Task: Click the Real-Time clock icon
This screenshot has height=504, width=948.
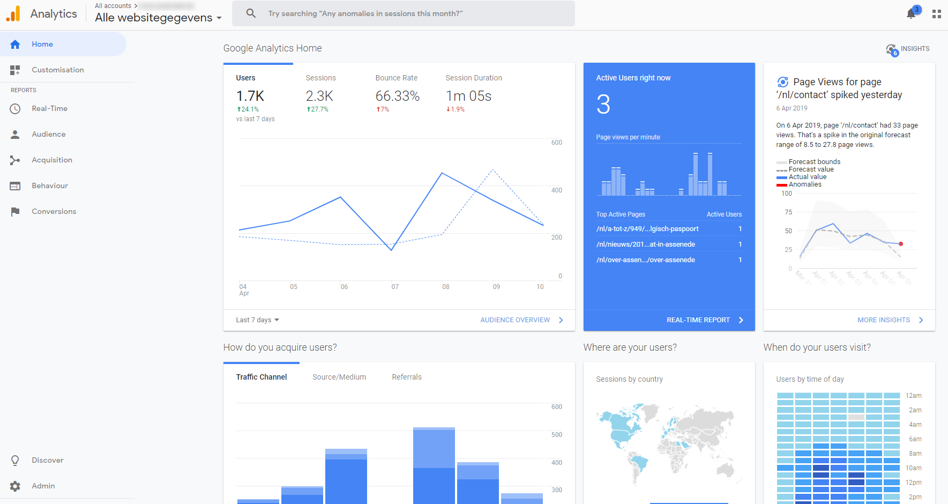Action: tap(15, 109)
